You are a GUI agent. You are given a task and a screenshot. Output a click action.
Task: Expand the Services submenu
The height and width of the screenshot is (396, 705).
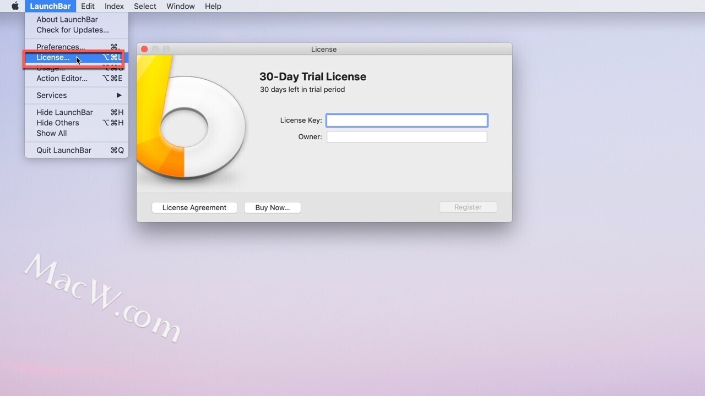[x=77, y=95]
